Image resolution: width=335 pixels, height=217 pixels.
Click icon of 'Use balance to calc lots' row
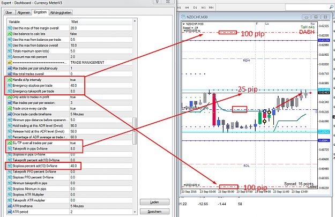10,34
